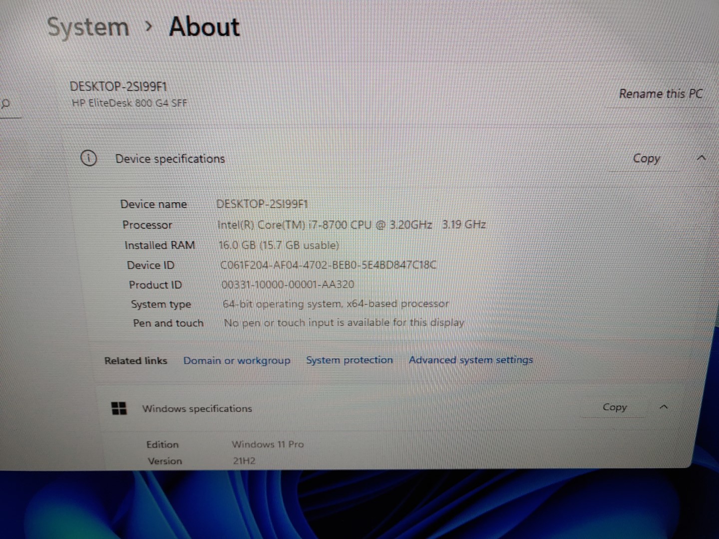Click the Processor label
This screenshot has width=719, height=539.
click(x=147, y=225)
